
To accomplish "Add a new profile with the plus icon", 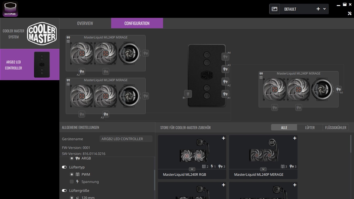I will 318,9.
